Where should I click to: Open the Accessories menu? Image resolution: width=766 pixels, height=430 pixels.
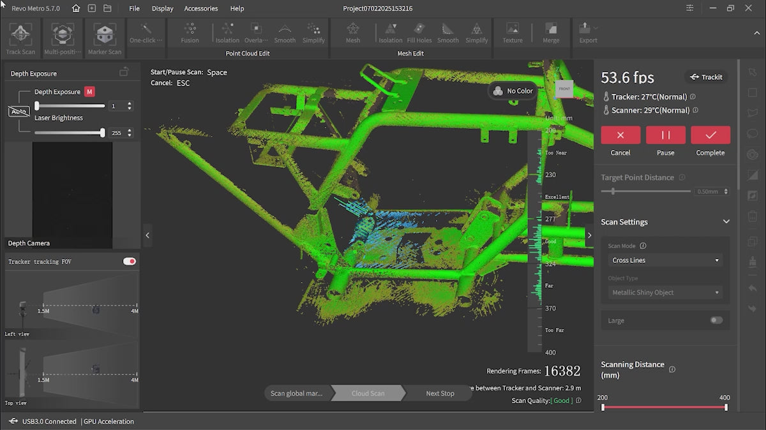tap(200, 8)
